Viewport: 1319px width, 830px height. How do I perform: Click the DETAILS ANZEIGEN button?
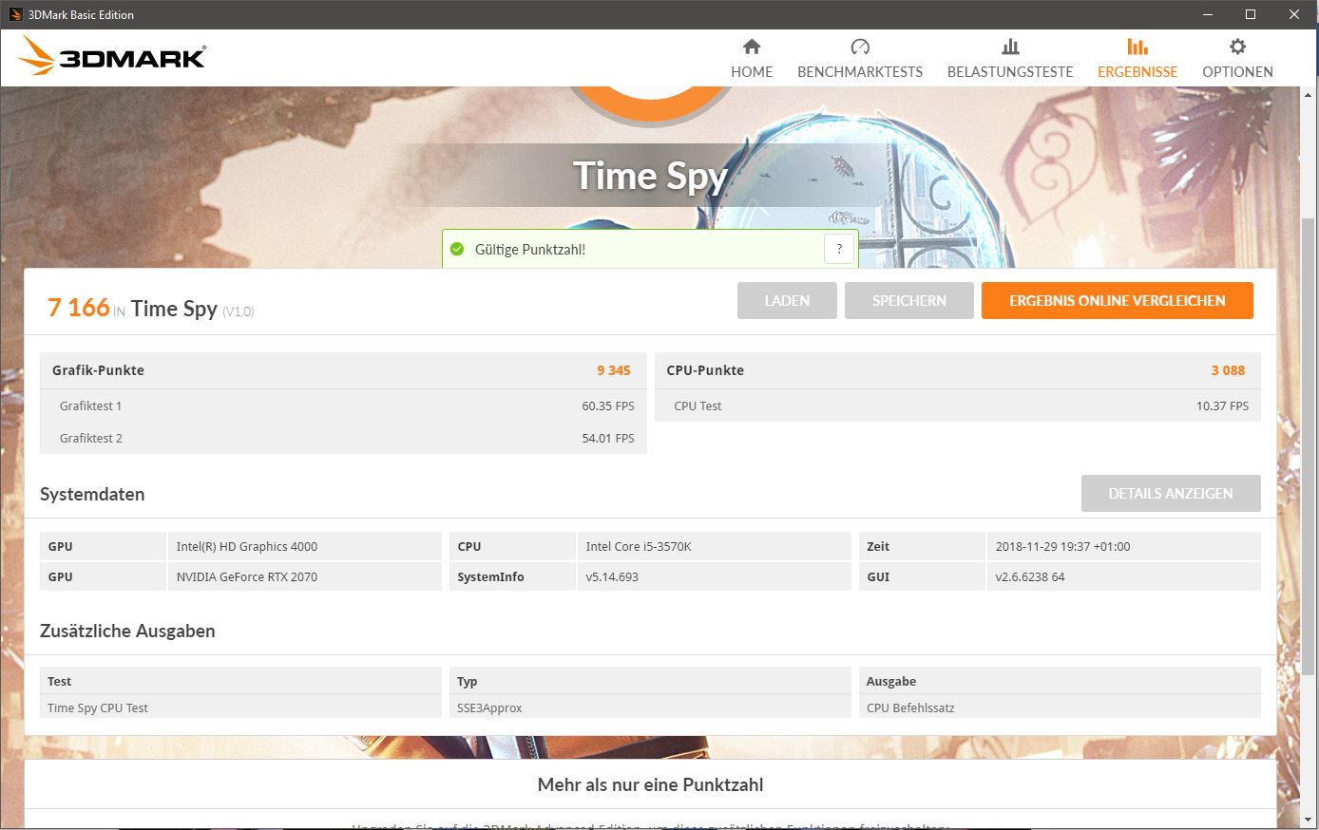[1171, 494]
